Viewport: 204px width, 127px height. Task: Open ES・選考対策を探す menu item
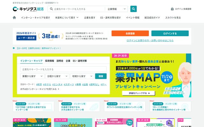coord(111,18)
